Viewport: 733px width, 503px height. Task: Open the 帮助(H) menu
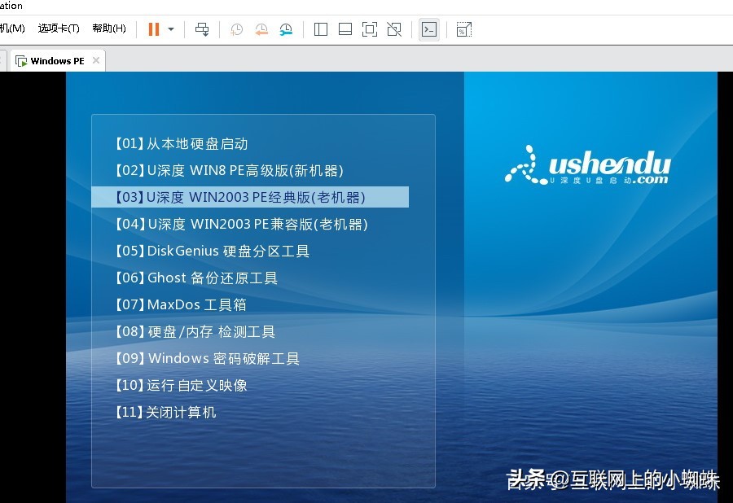(108, 27)
